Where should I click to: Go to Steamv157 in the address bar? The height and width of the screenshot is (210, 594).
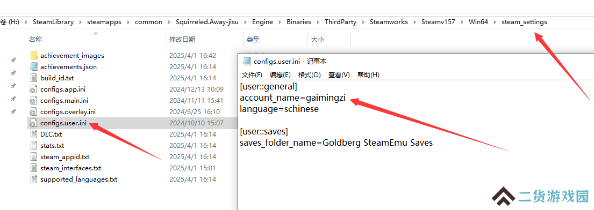(x=438, y=22)
